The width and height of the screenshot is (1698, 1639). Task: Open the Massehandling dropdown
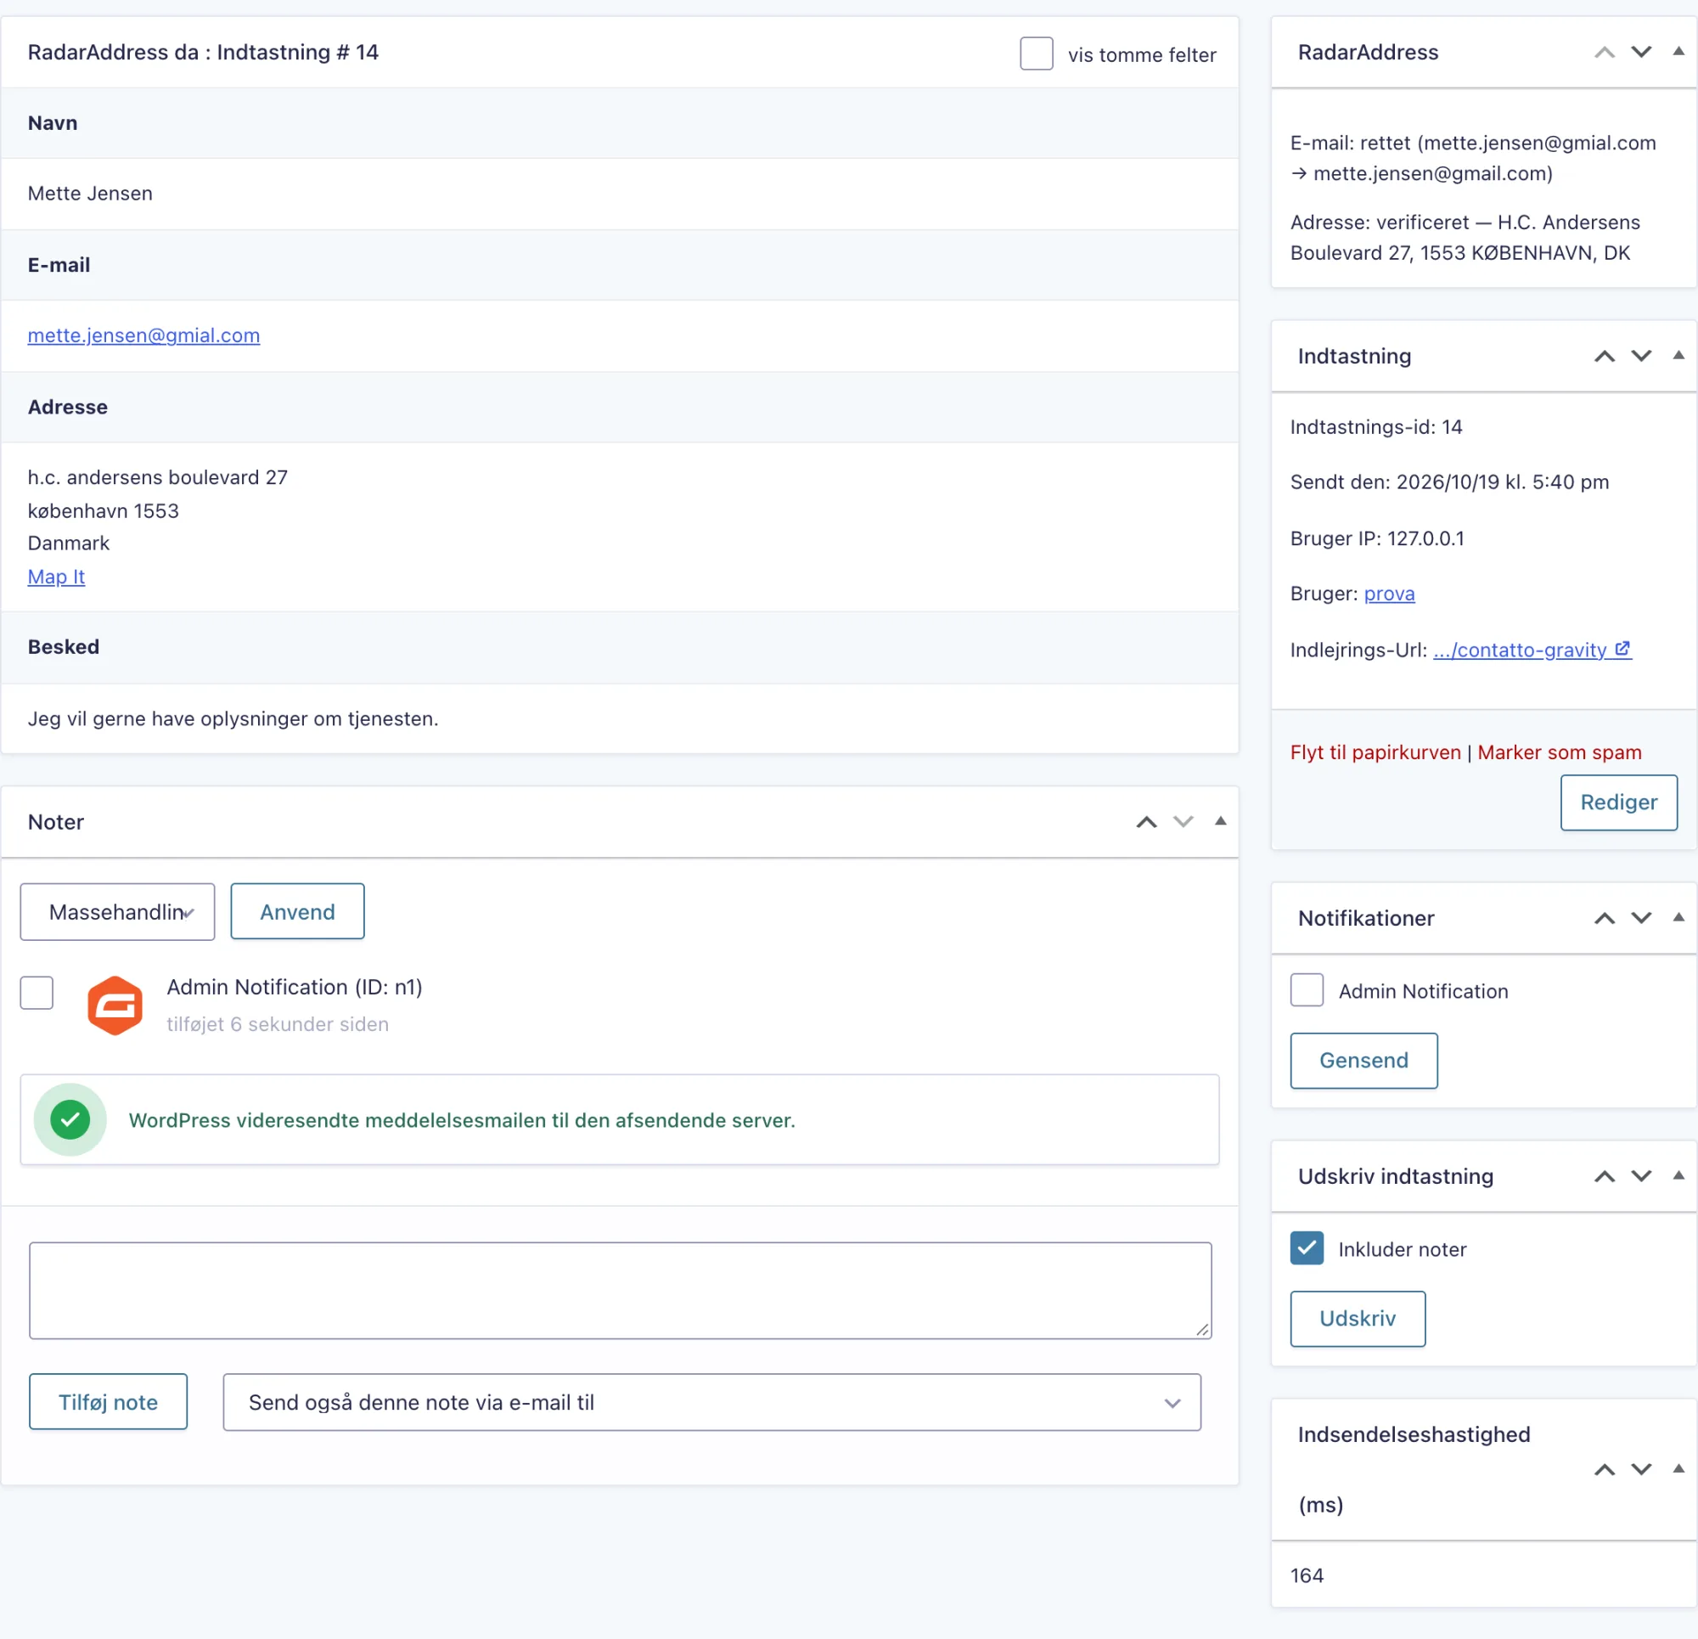click(x=118, y=912)
